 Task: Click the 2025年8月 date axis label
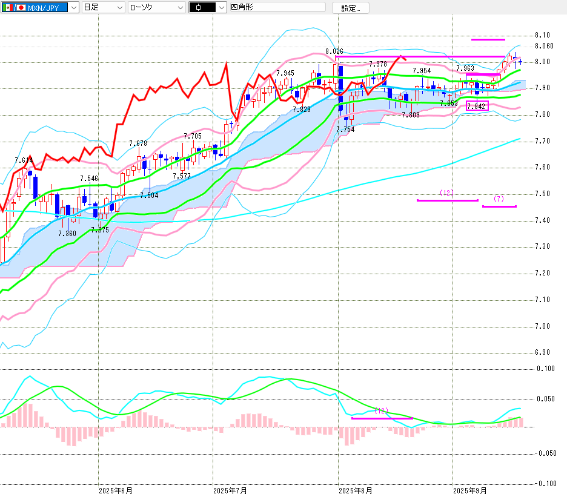(x=355, y=490)
